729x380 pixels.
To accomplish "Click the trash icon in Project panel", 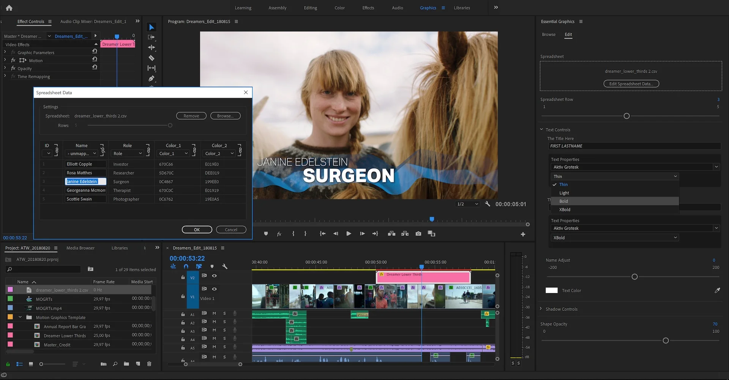I will coord(149,364).
